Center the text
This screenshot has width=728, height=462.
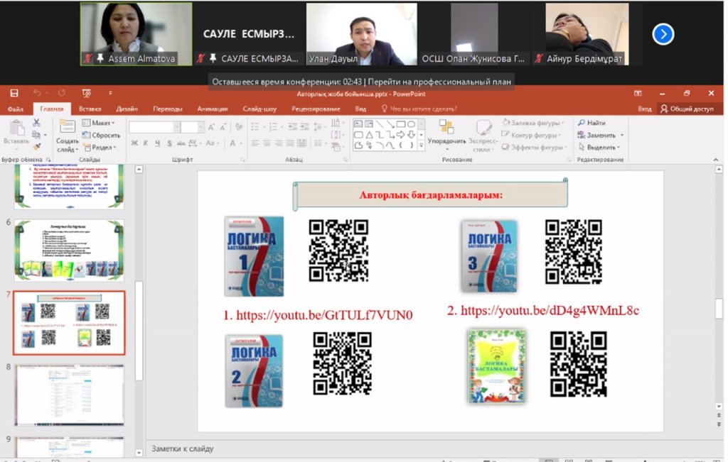pyautogui.click(x=267, y=143)
